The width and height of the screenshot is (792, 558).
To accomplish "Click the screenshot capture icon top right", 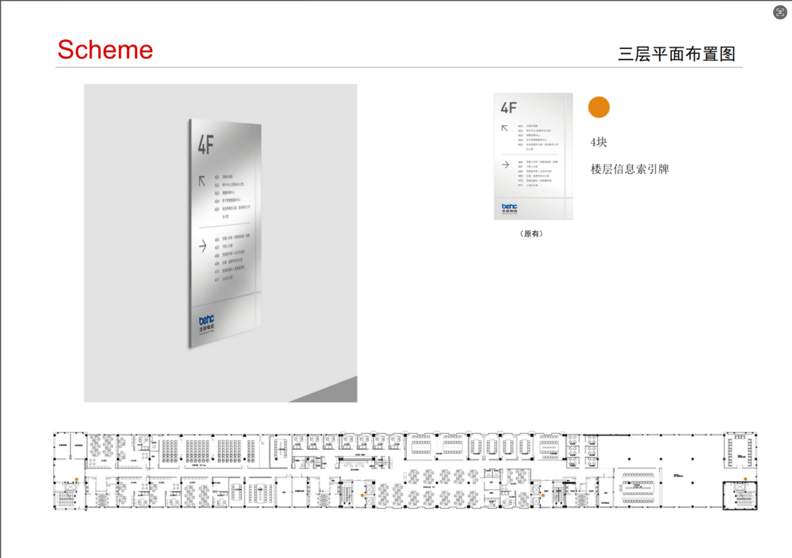I will (x=780, y=12).
